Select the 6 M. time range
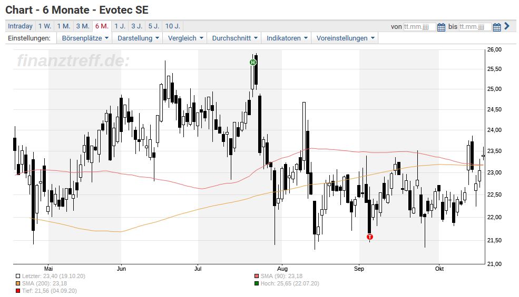The width and height of the screenshot is (519, 297). [x=102, y=26]
